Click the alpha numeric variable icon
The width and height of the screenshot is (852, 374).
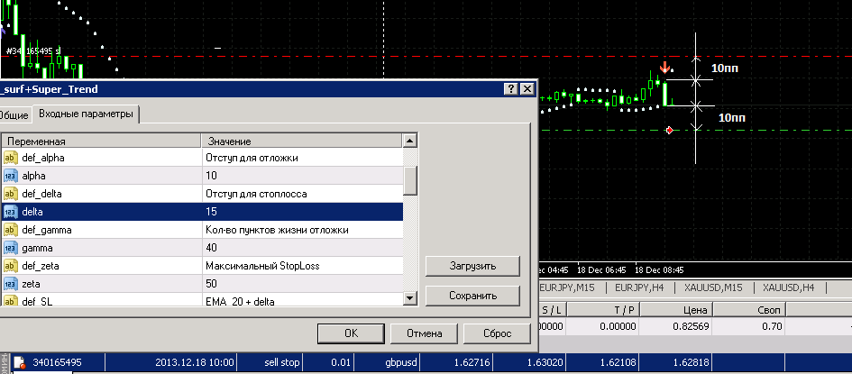(x=10, y=176)
